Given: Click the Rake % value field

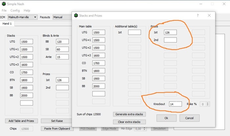Looking at the screenshot, I should [x=203, y=104].
